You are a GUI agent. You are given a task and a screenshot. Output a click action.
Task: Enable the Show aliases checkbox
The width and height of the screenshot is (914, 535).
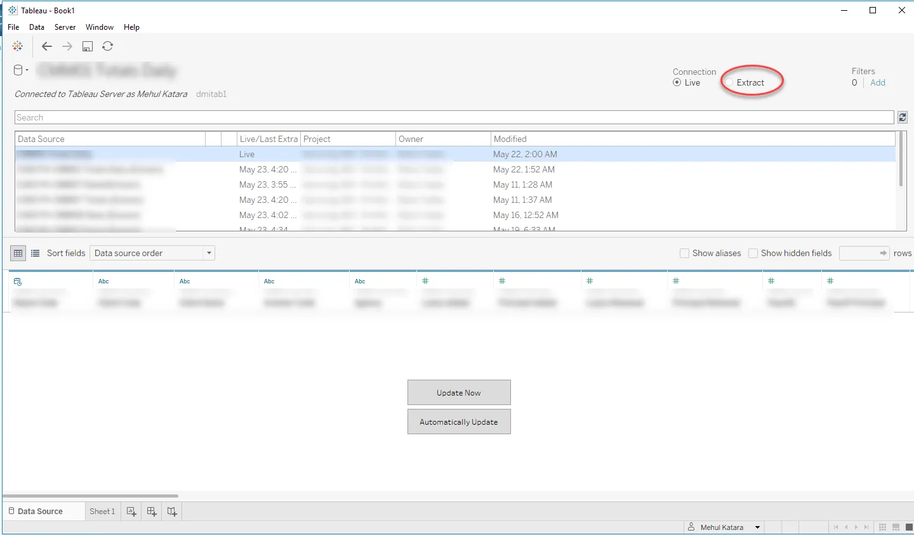(684, 254)
